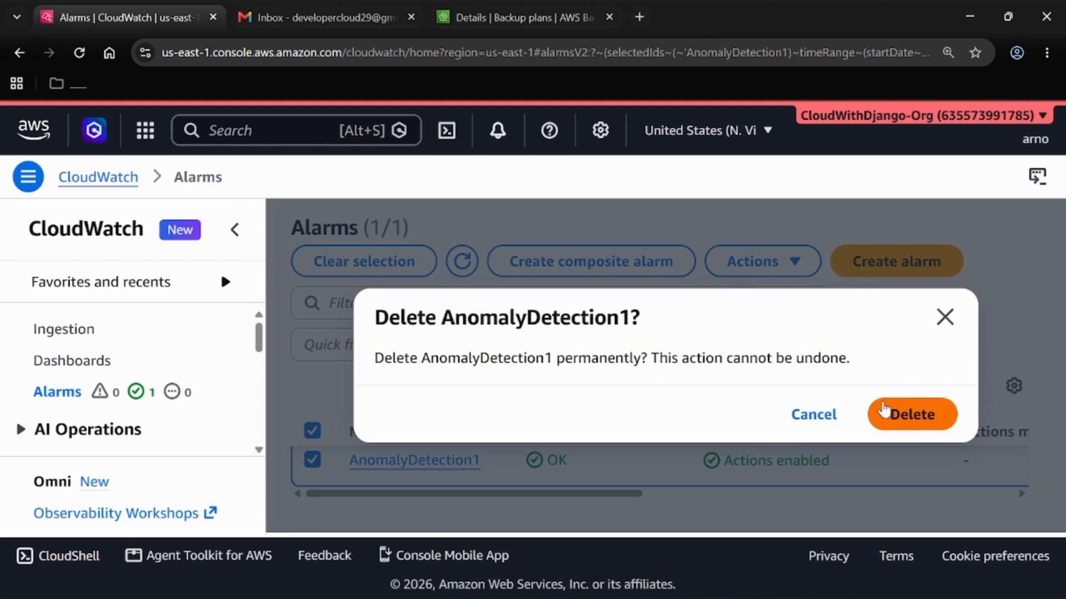Screen dimensions: 1066x599
Task: Click the CloudWatch breadcrumb link
Action: tap(98, 177)
